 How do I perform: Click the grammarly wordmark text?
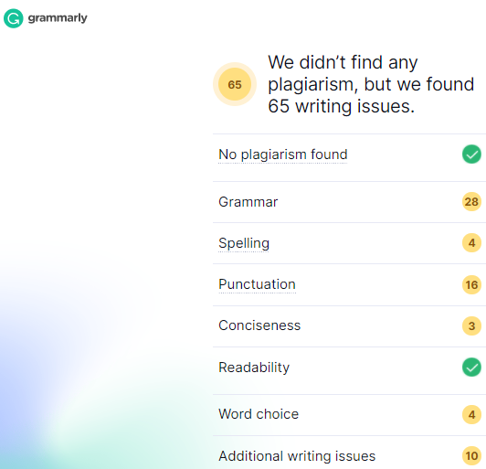(x=58, y=18)
